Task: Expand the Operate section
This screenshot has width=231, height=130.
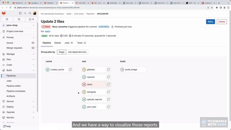Action: click(x=34, y=112)
